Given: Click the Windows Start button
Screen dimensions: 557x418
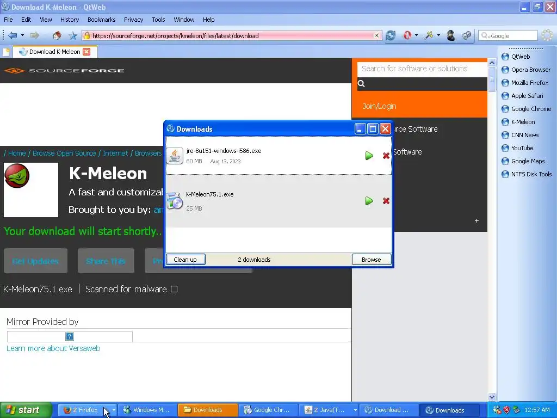Looking at the screenshot, I should click(x=26, y=410).
